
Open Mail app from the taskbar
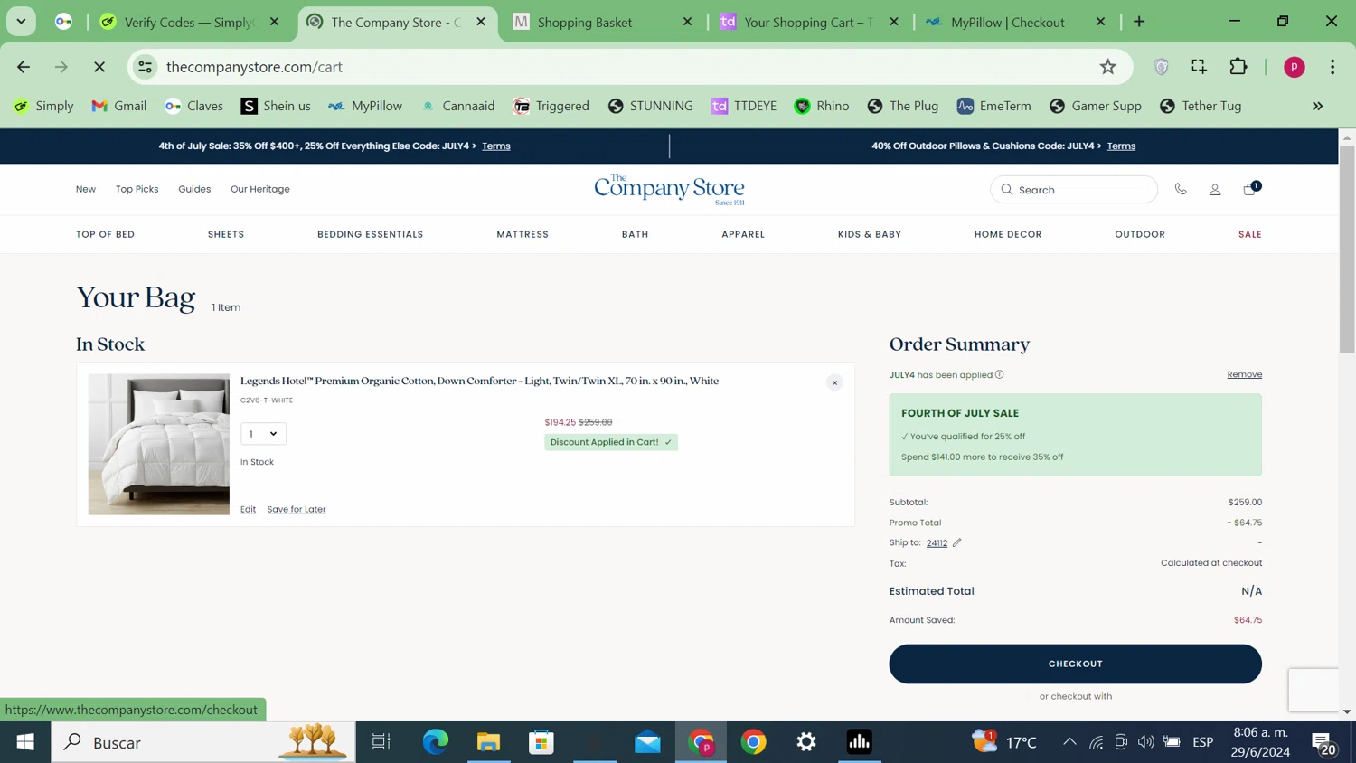point(647,742)
